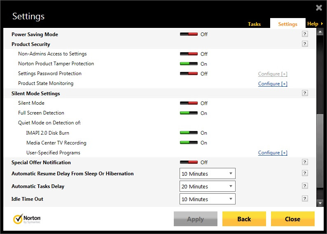Image resolution: width=327 pixels, height=234 pixels.
Task: Configure Product State Monitoring link
Action: point(273,83)
